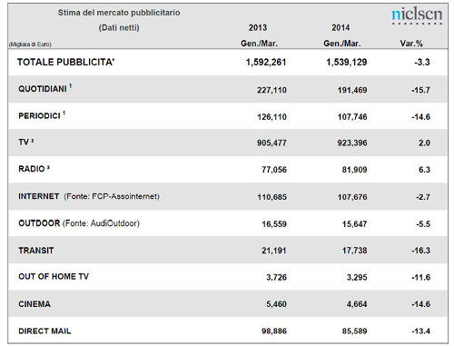
Task: Select the PERIODICI row label
Action: coord(42,115)
